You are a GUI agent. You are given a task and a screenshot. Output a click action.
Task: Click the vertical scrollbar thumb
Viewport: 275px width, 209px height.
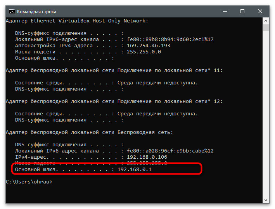tap(266, 27)
